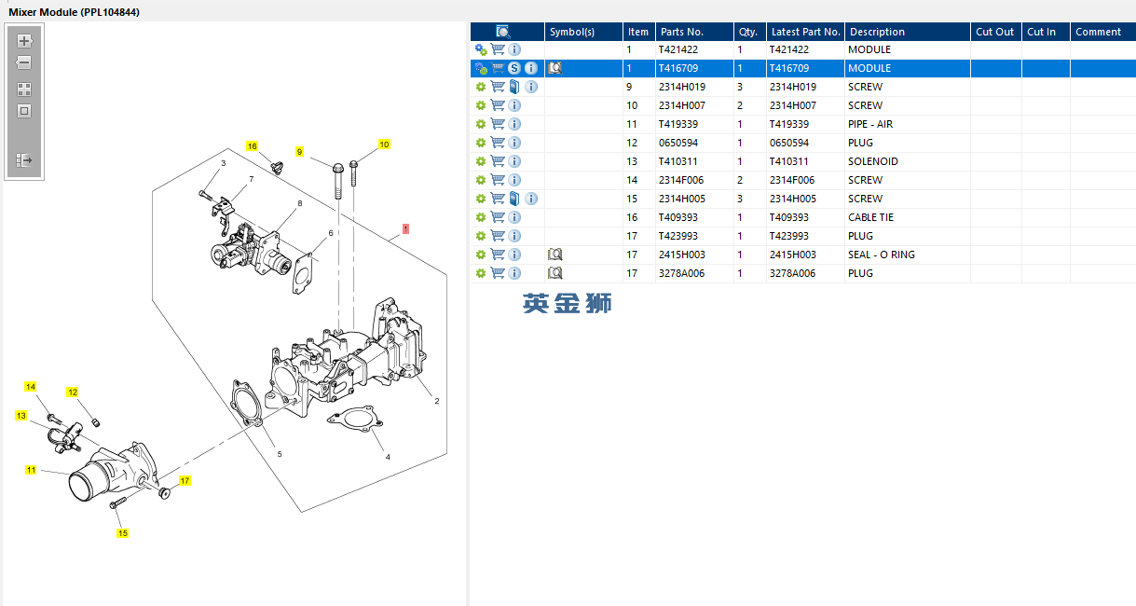Image resolution: width=1136 pixels, height=606 pixels.
Task: Open info for cable tie T409393
Action: click(514, 217)
